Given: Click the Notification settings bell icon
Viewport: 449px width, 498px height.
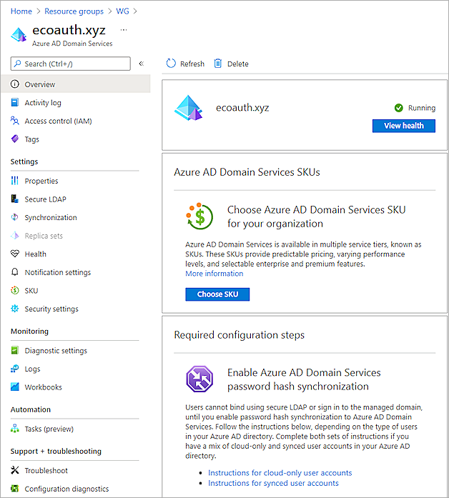Looking at the screenshot, I should [x=16, y=272].
